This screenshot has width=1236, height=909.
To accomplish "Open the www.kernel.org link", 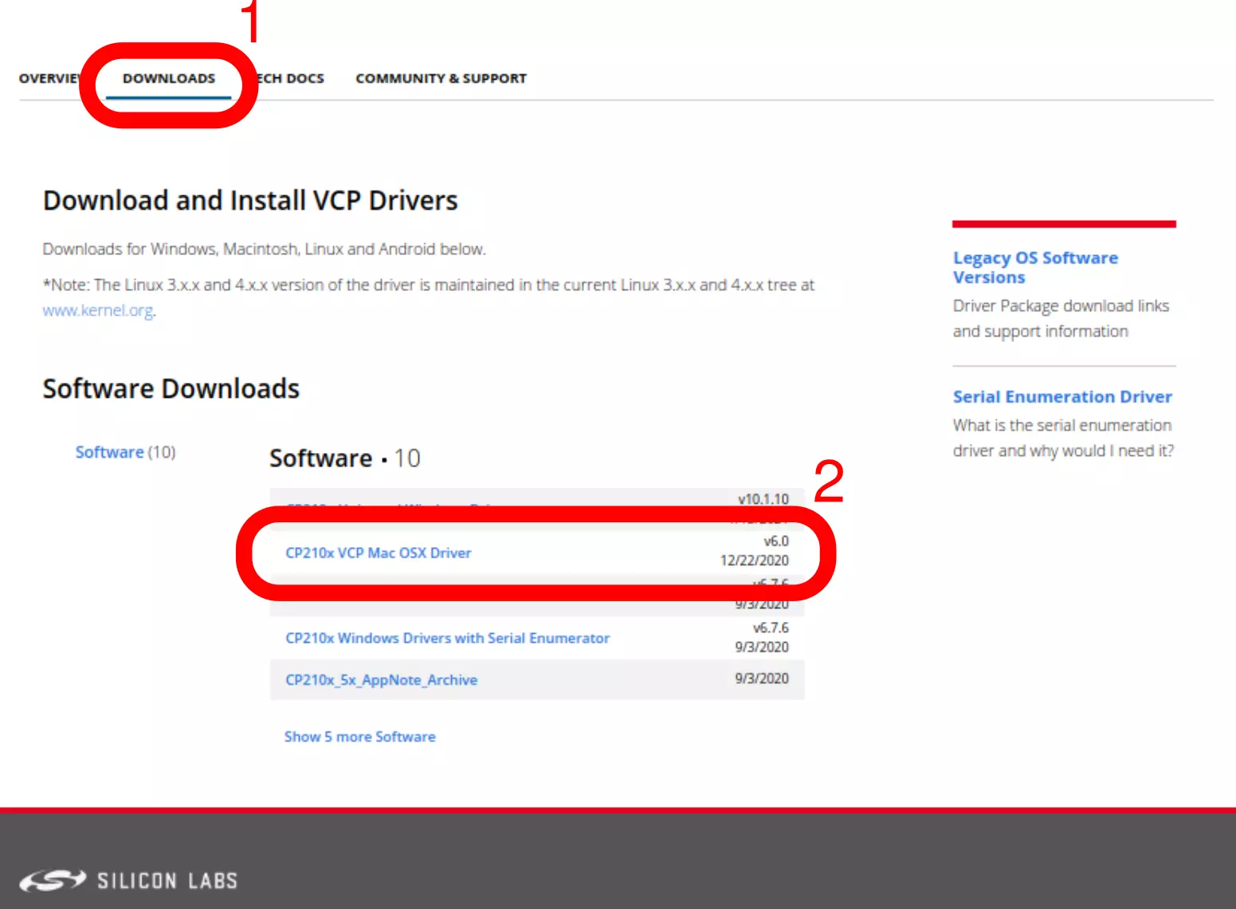I will pyautogui.click(x=98, y=310).
